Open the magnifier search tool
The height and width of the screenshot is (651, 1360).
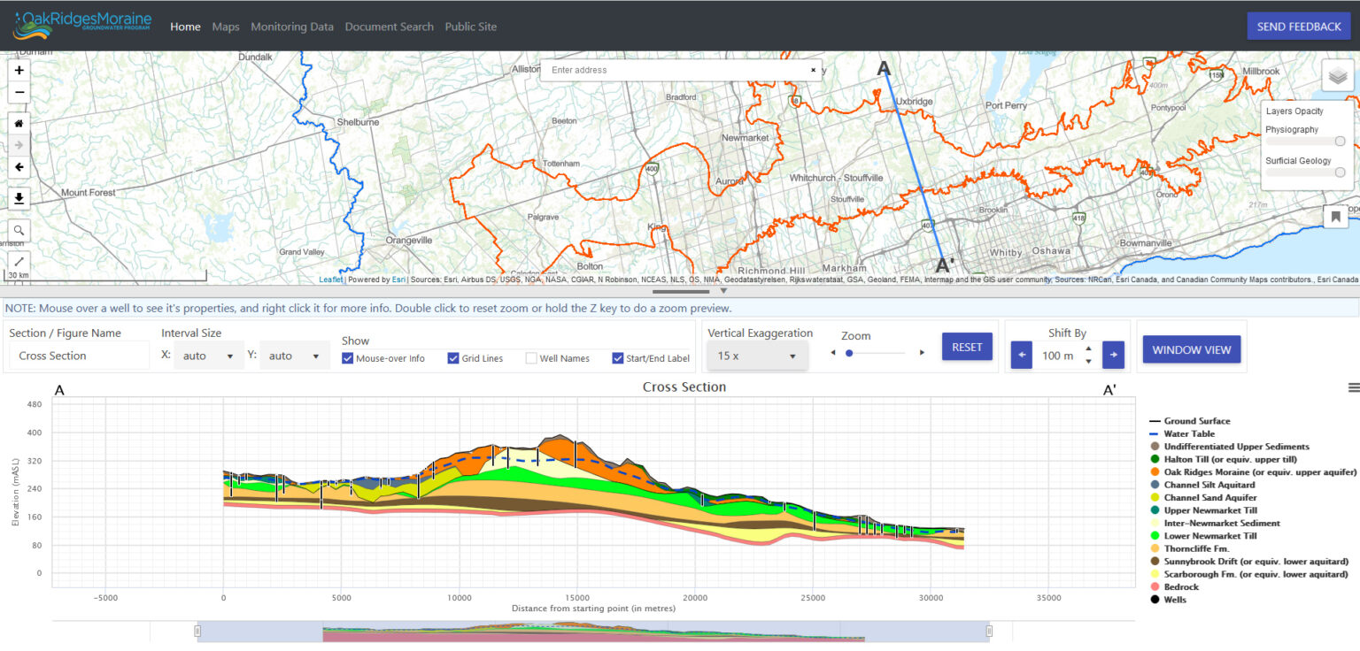pos(19,230)
